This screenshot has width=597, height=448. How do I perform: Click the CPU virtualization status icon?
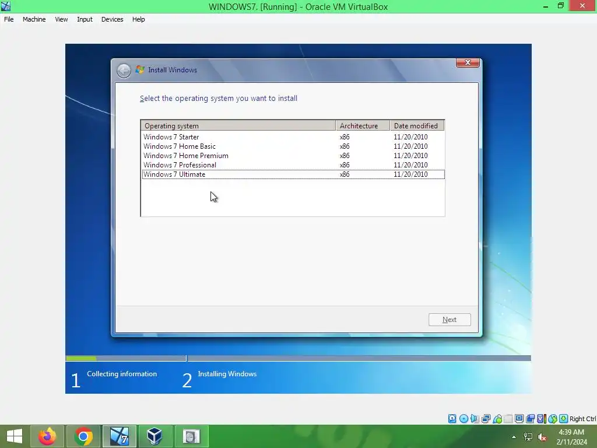coord(542,419)
